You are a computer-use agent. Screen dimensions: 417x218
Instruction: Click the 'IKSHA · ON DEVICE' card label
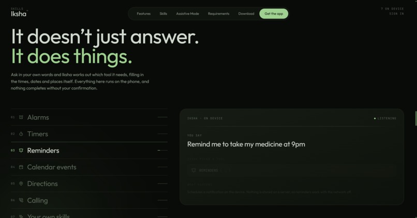[205, 118]
